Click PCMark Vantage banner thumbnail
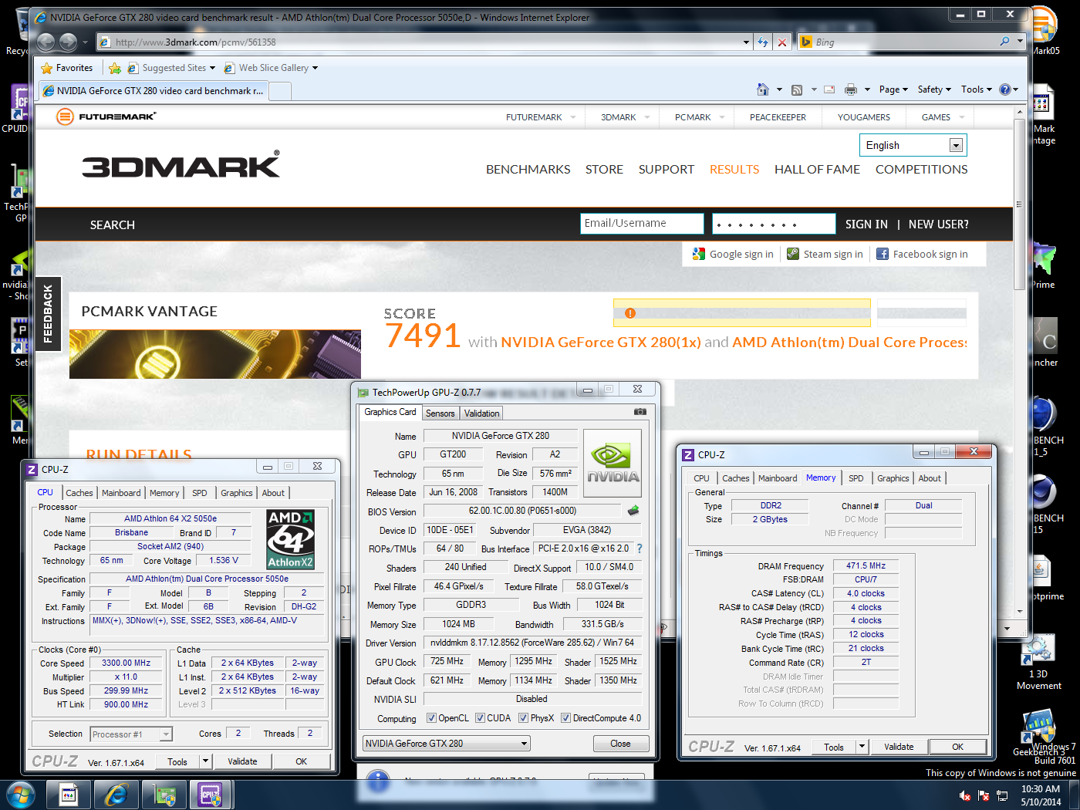Image resolution: width=1080 pixels, height=810 pixels. 215,354
